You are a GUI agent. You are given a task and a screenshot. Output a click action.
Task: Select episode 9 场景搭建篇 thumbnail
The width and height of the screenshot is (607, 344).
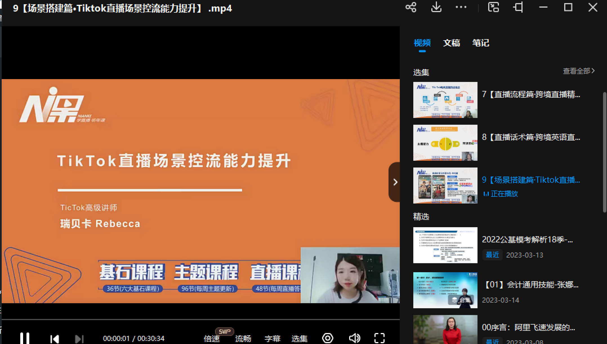(445, 186)
